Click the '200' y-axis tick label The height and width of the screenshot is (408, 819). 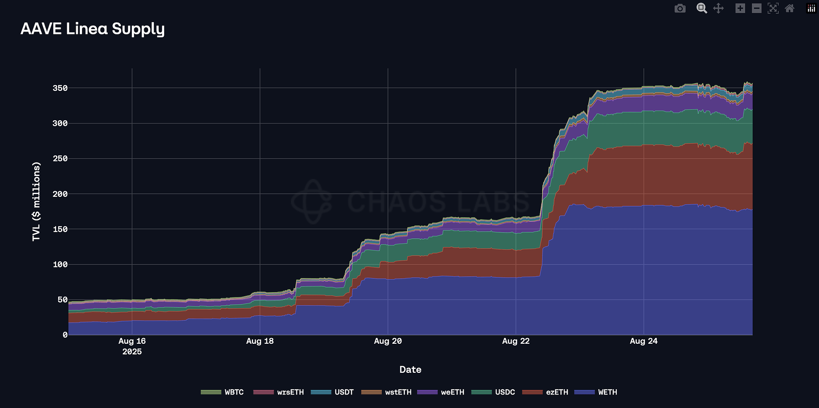(60, 194)
